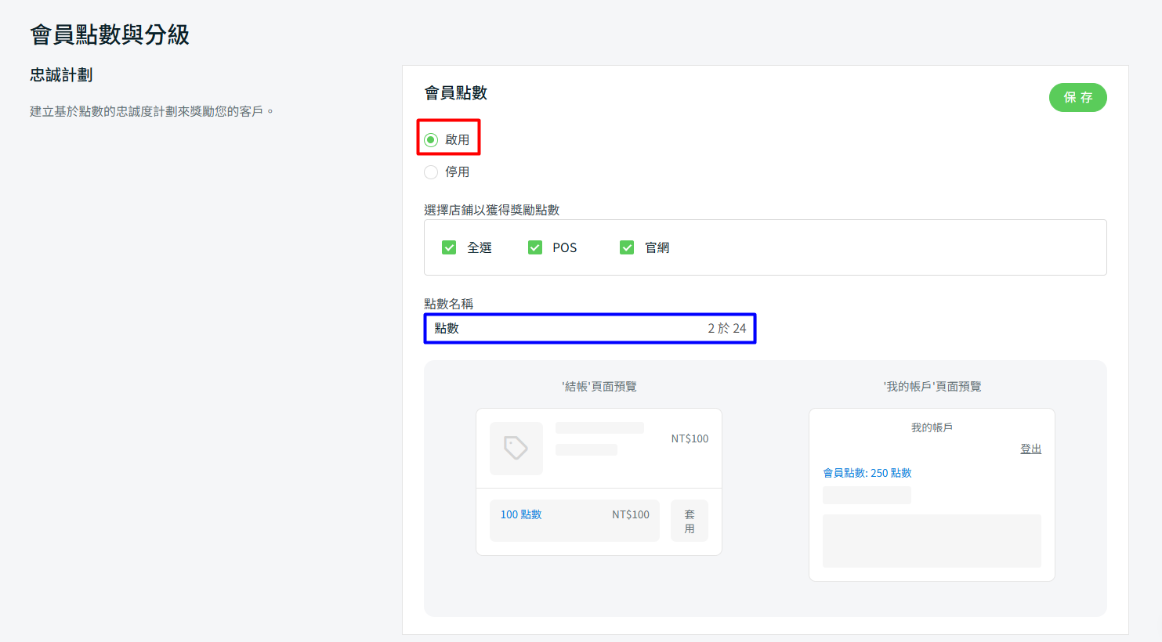
Task: Click the '結帳'頁面預覽 label
Action: coord(599,386)
